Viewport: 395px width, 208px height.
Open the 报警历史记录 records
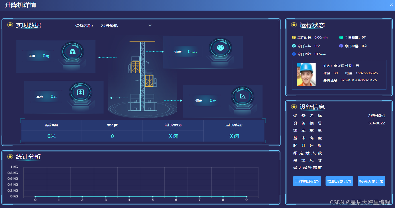pos(371,181)
